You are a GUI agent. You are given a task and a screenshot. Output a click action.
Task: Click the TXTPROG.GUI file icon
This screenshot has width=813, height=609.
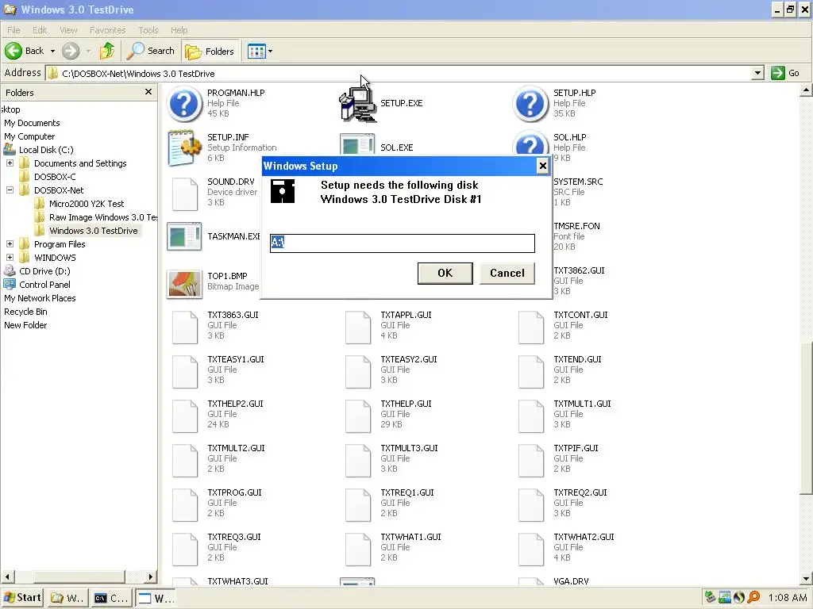(185, 504)
